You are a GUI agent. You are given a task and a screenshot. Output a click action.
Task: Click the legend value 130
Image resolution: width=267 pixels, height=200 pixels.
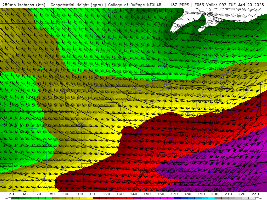(120, 194)
